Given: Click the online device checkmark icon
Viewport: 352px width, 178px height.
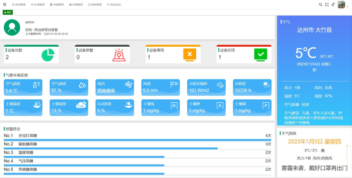Looking at the screenshot, I should coord(260,54).
